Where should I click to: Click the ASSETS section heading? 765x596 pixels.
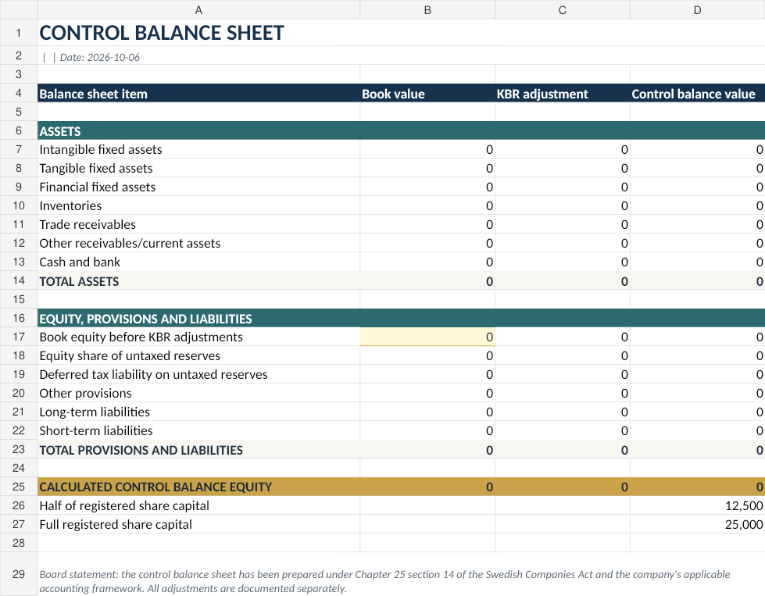(x=60, y=131)
